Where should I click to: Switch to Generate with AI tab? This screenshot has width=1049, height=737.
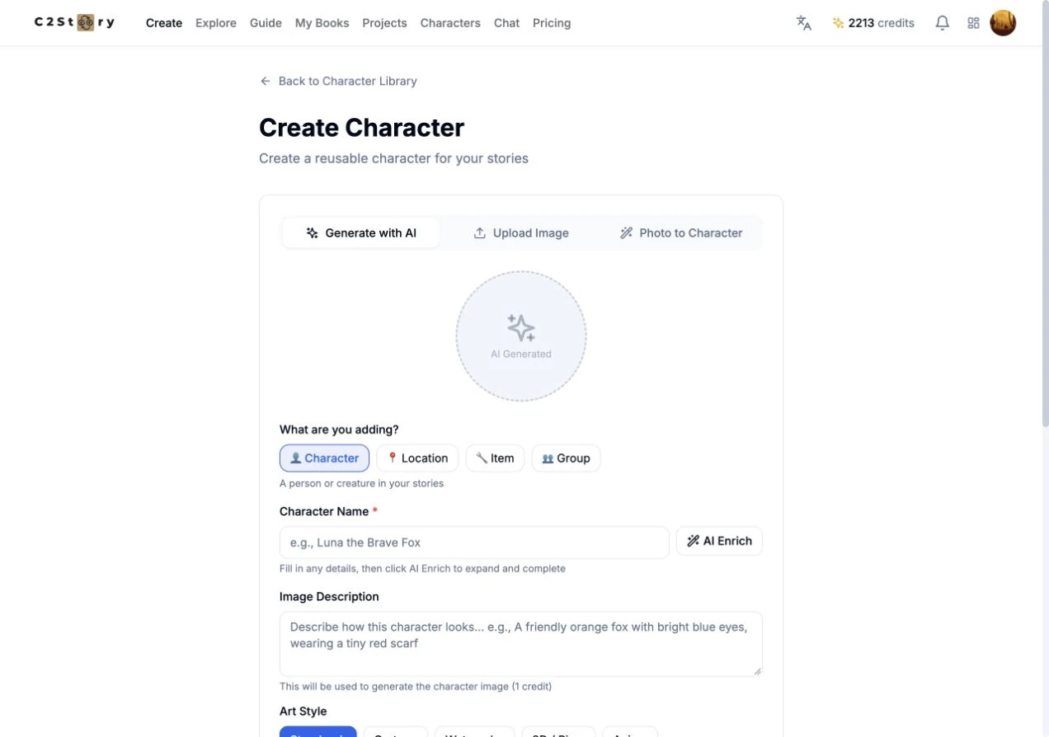click(361, 233)
